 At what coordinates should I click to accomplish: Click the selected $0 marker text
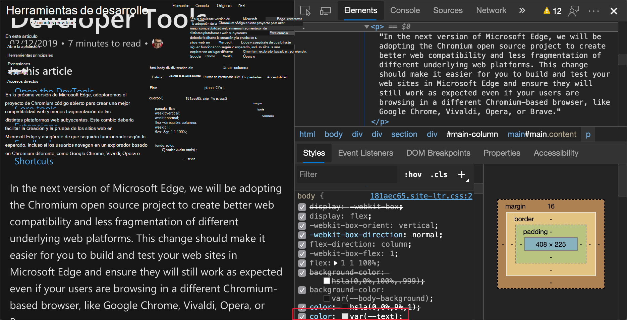tap(406, 27)
